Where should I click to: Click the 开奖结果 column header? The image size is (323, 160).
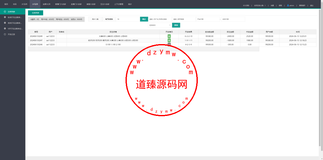tap(189, 32)
